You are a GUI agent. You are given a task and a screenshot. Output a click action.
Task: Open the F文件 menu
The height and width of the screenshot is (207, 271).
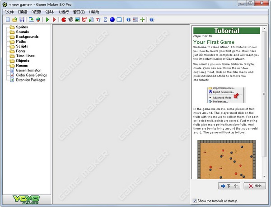9,12
